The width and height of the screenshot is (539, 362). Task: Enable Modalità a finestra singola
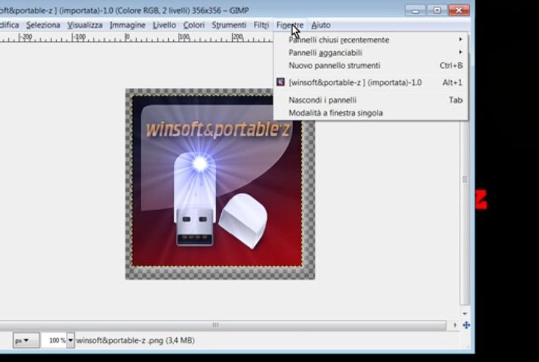pos(370,113)
